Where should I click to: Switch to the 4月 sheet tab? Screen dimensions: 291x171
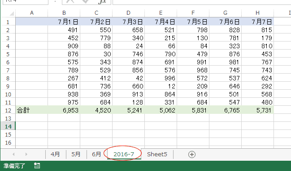tap(55, 154)
